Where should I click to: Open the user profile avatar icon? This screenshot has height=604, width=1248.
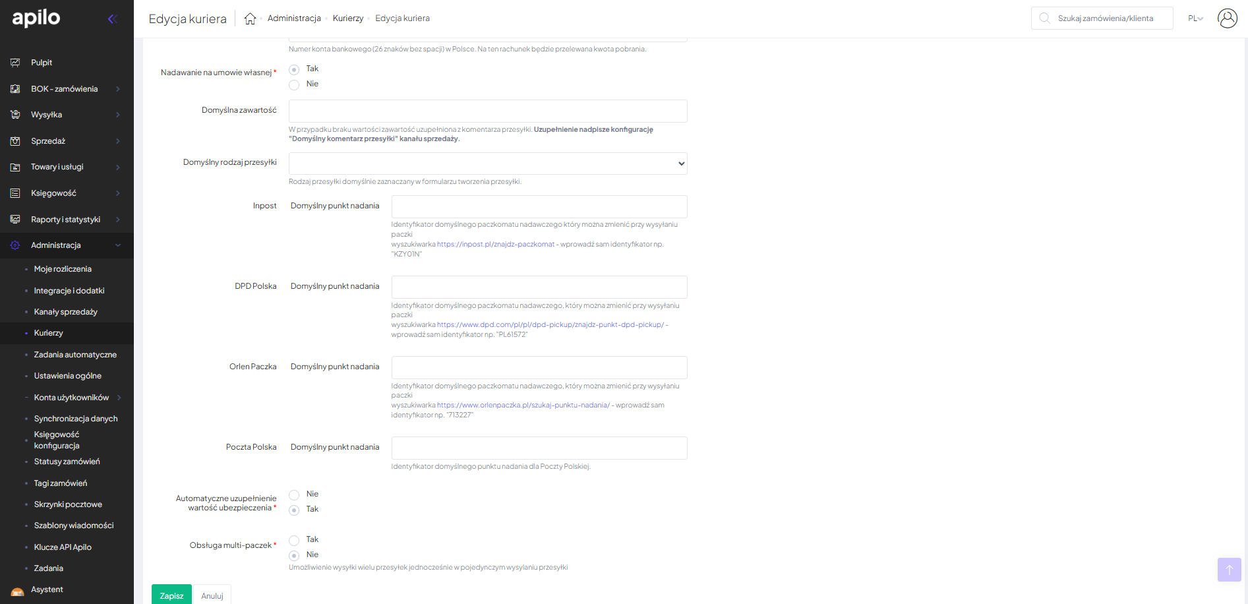(1227, 18)
